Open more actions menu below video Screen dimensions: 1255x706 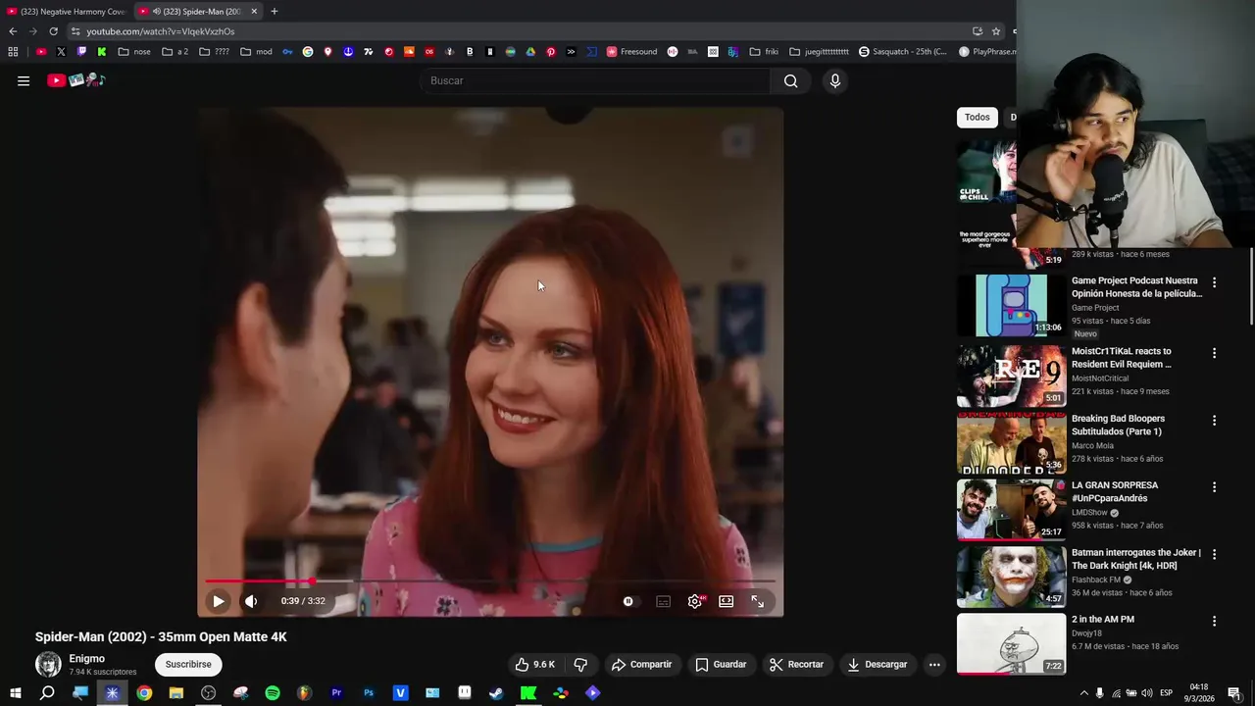pos(934,664)
